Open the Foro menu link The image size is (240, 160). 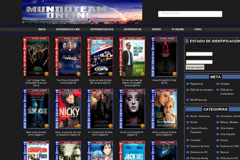coord(198,29)
